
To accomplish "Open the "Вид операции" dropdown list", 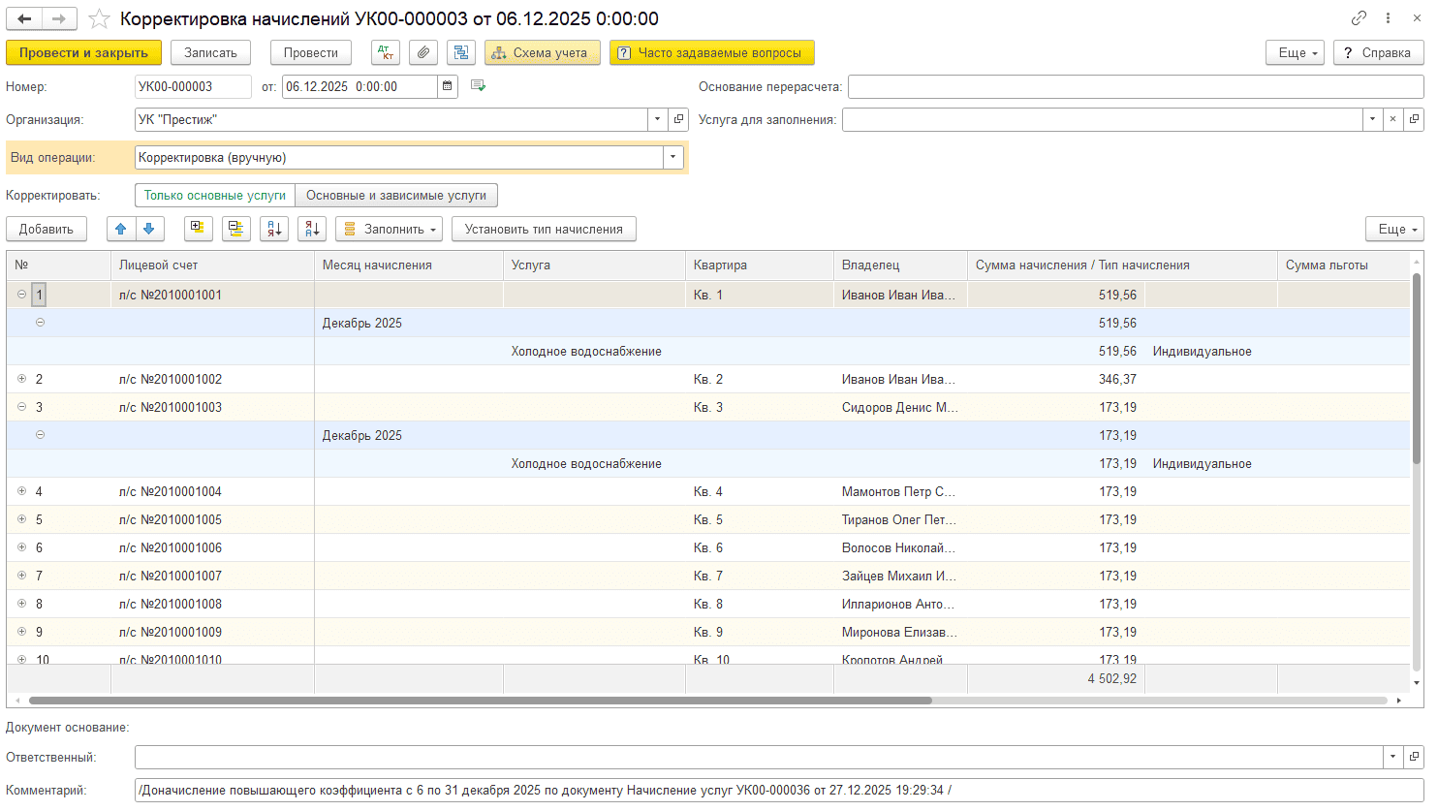I will 673,158.
